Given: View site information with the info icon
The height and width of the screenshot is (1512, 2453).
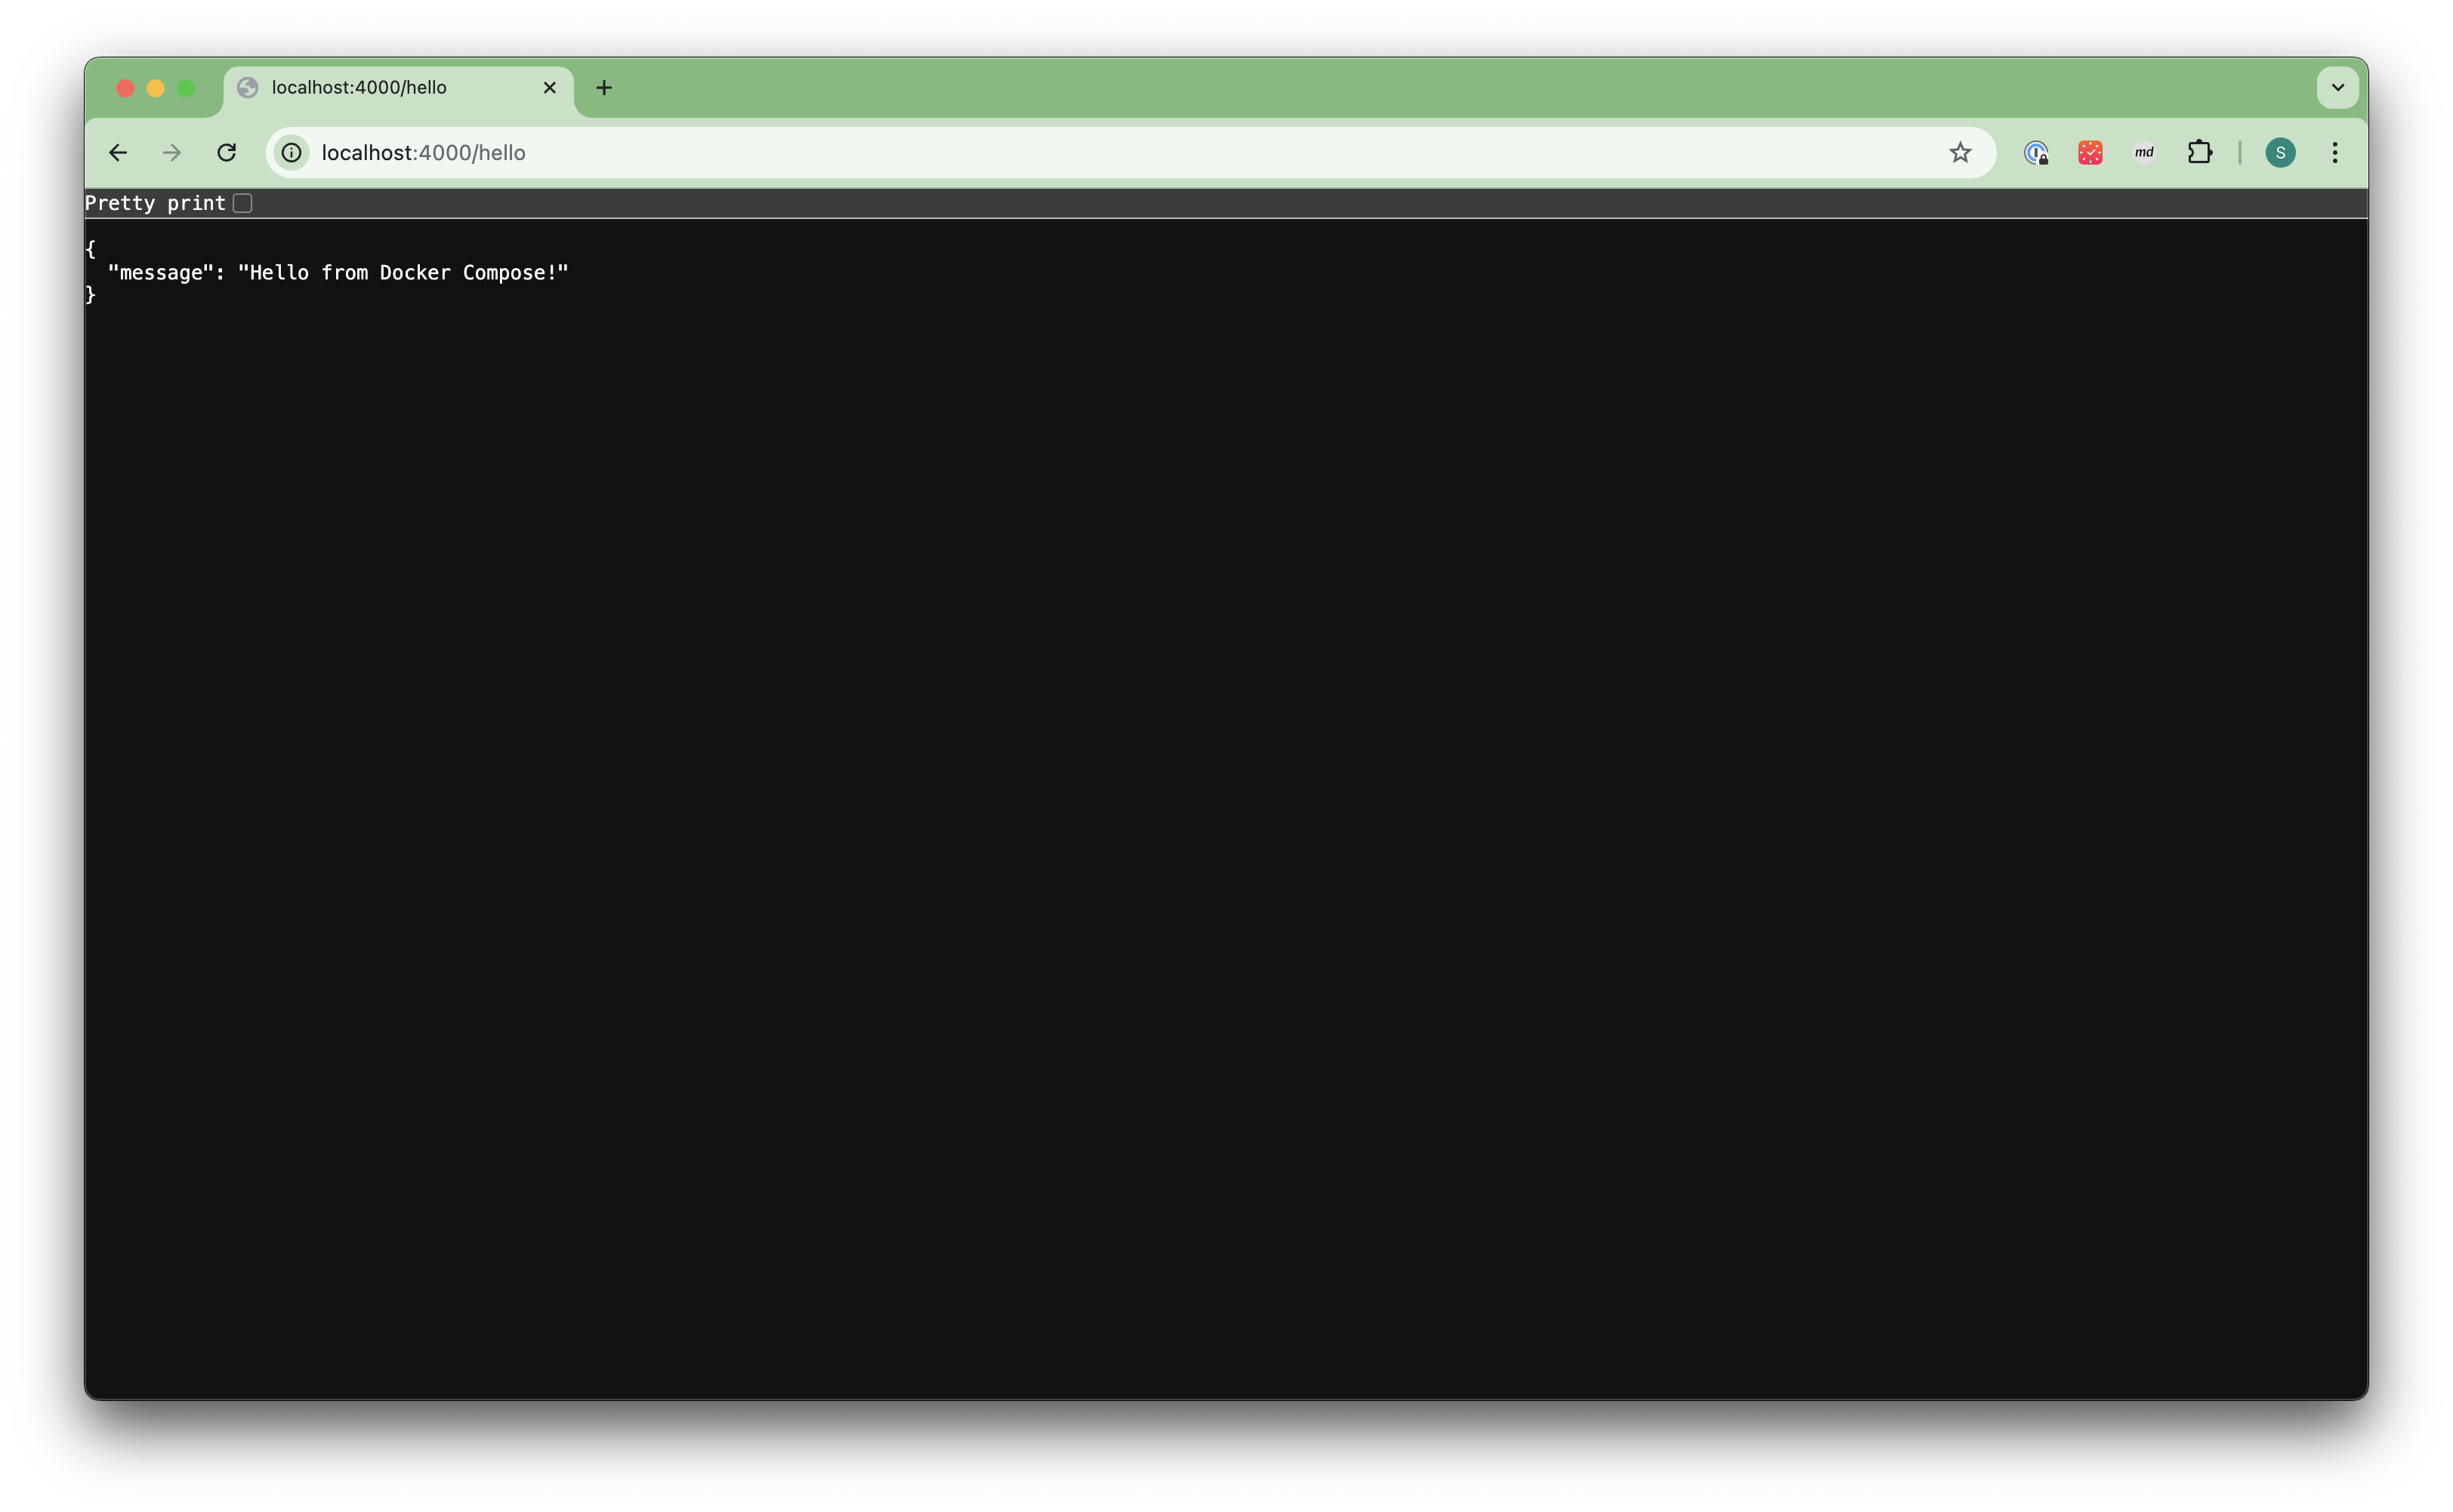Looking at the screenshot, I should pos(291,152).
